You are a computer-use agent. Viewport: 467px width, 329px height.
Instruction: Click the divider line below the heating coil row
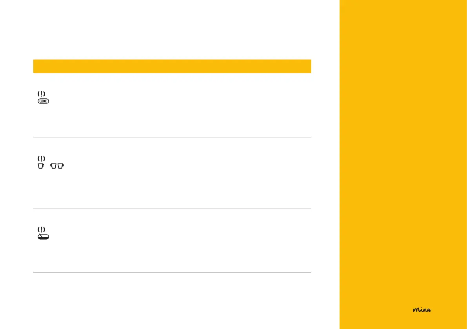click(172, 138)
